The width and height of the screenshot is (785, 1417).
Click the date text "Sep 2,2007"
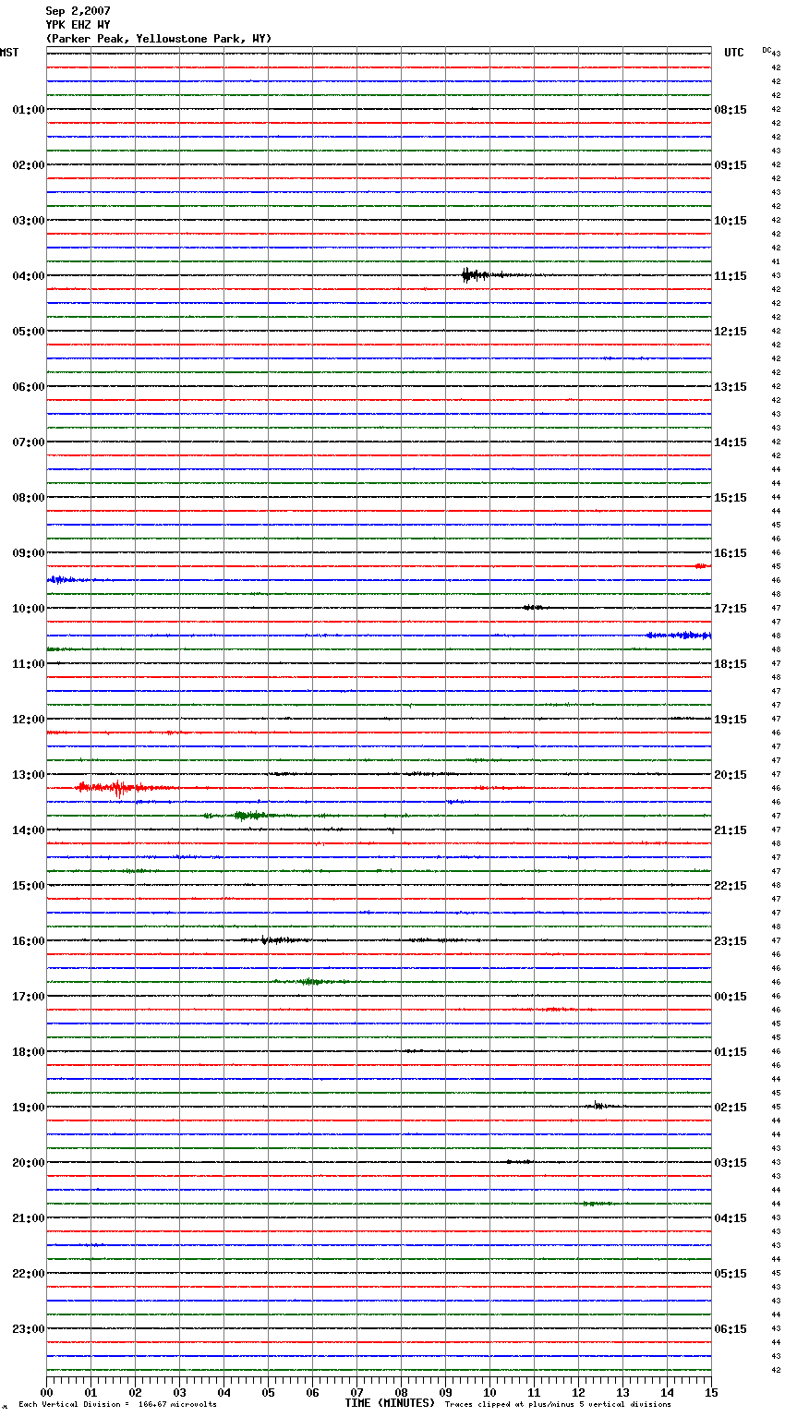pyautogui.click(x=78, y=11)
